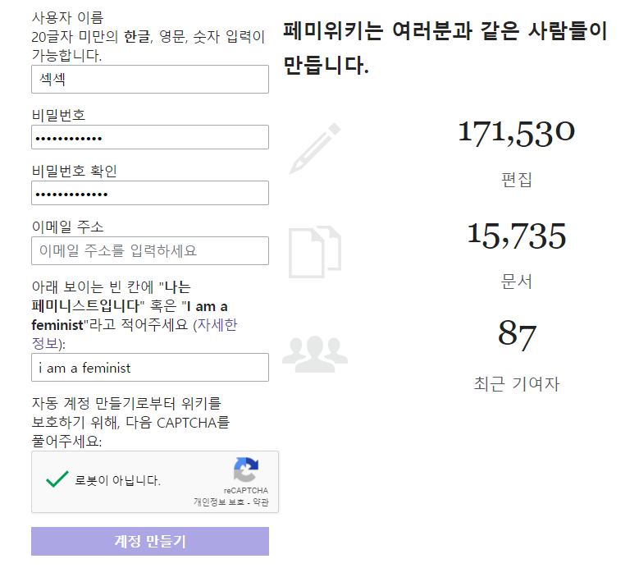Click the documents pages icon
Viewport: 639px width, 568px height.
[x=314, y=252]
